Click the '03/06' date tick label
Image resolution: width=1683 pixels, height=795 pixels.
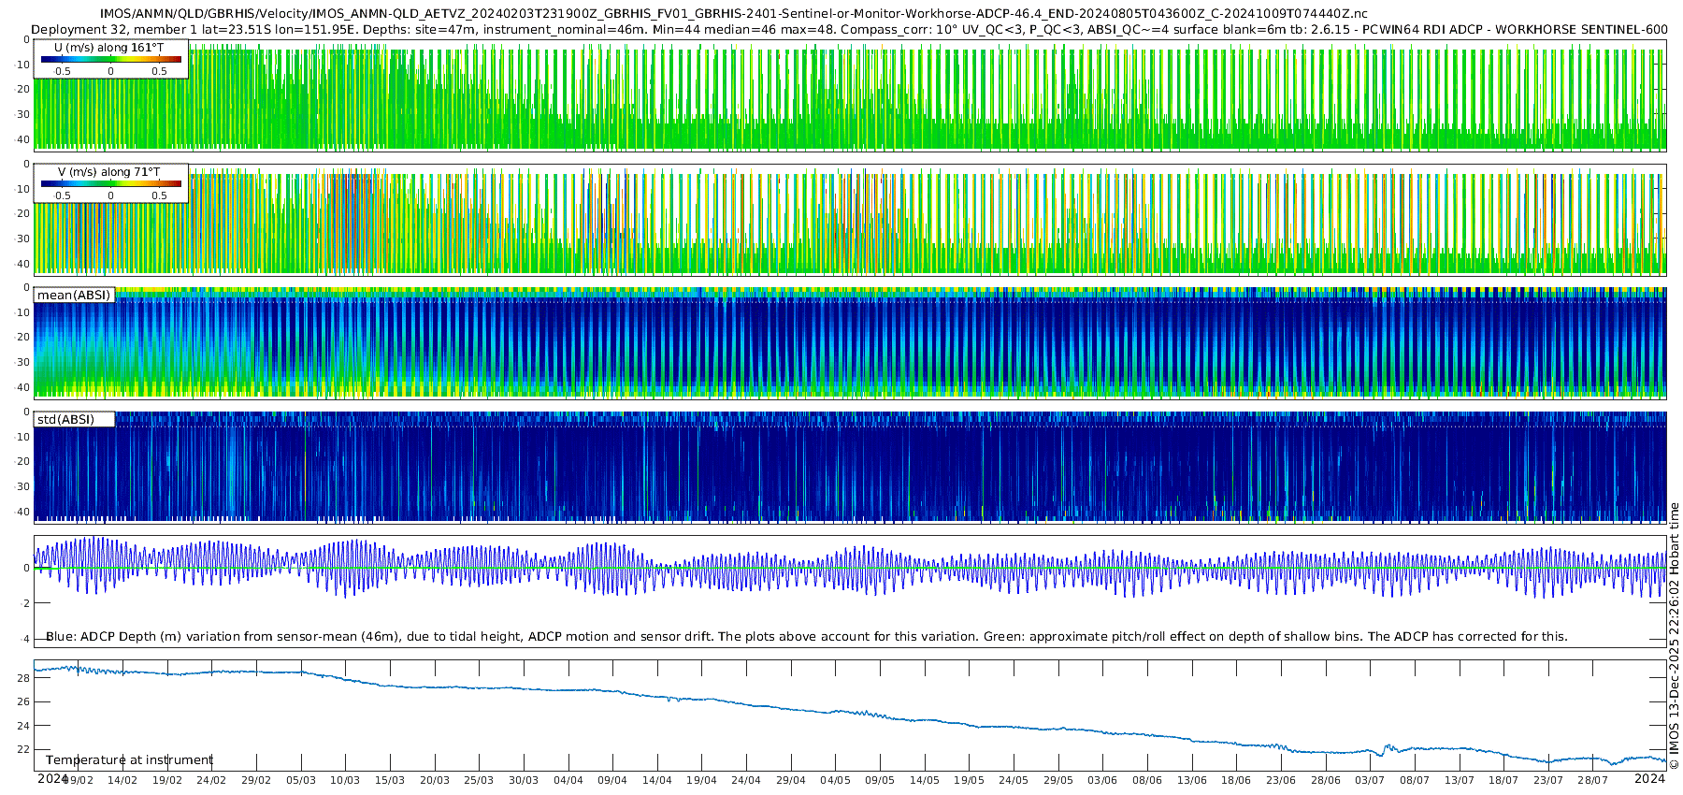click(1103, 781)
